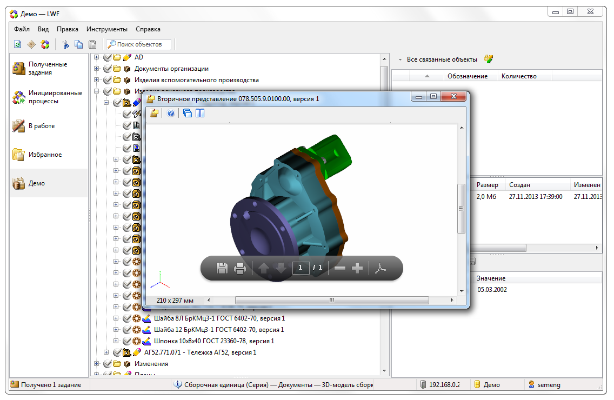Open the Инструменты menu
Viewport: 614px width, 400px height.
[x=107, y=29]
